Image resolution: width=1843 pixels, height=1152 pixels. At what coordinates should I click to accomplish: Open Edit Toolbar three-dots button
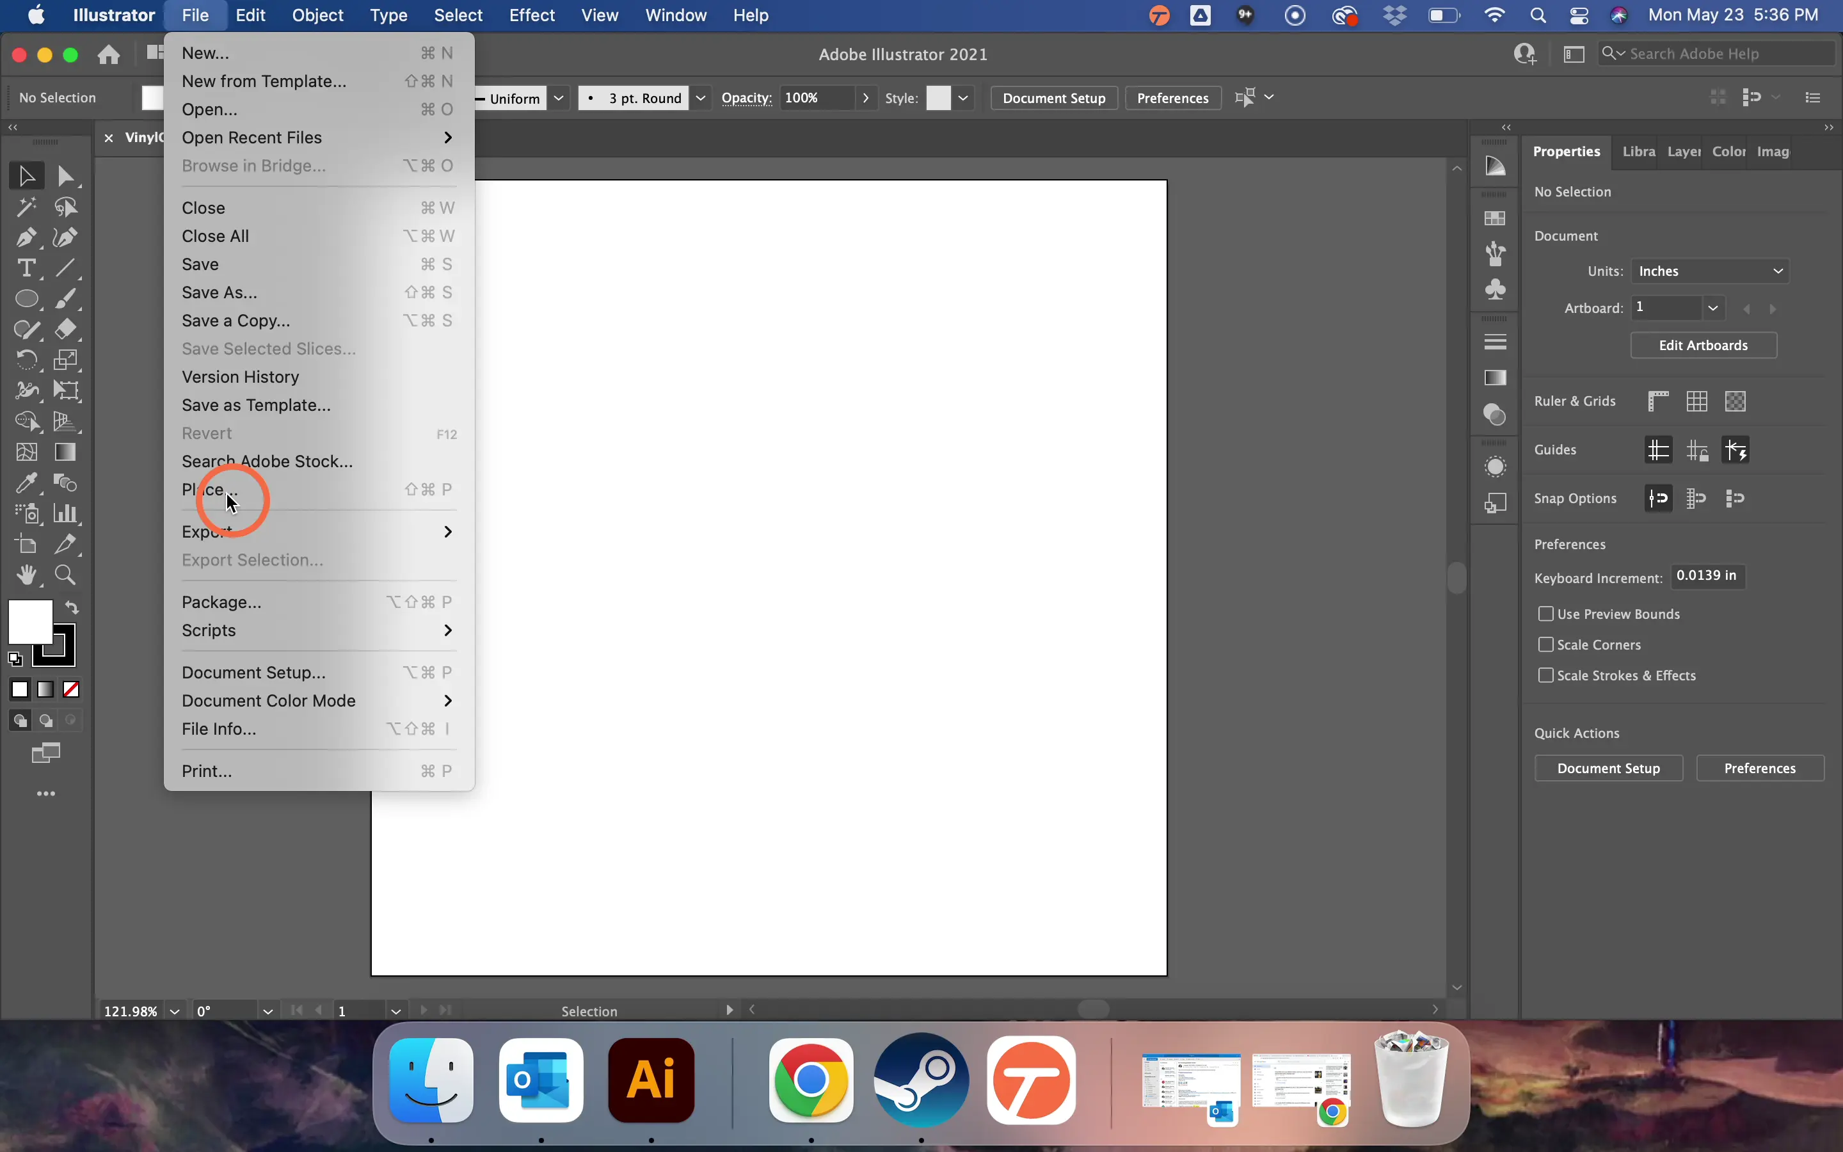pyautogui.click(x=47, y=794)
